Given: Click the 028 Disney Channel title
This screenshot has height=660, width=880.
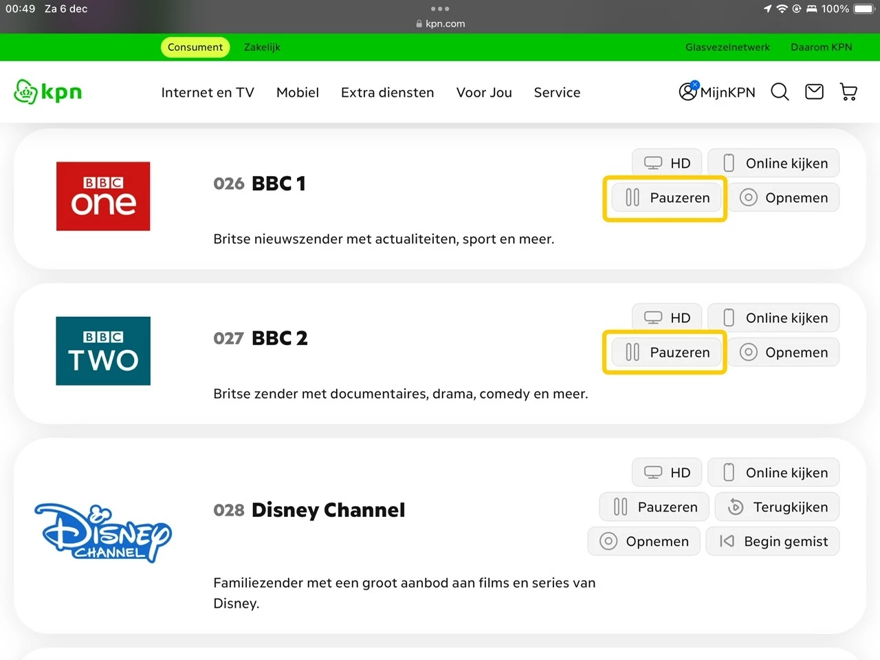Looking at the screenshot, I should pos(309,510).
